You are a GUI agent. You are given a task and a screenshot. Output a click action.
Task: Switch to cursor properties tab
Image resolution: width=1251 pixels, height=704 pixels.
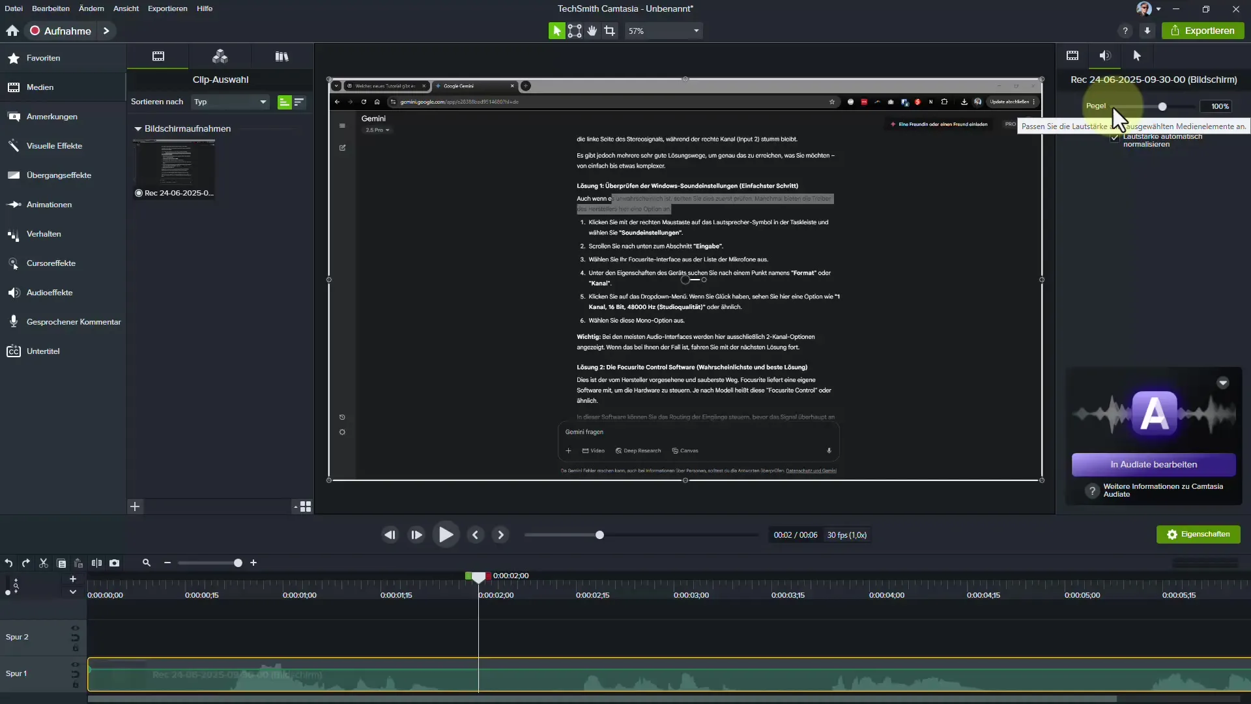(1137, 55)
